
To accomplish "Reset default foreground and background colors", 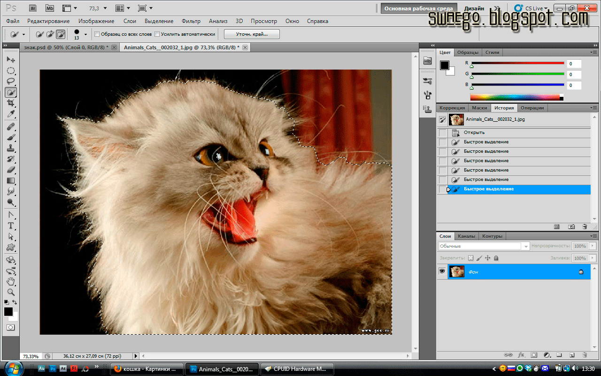I will (x=6, y=302).
